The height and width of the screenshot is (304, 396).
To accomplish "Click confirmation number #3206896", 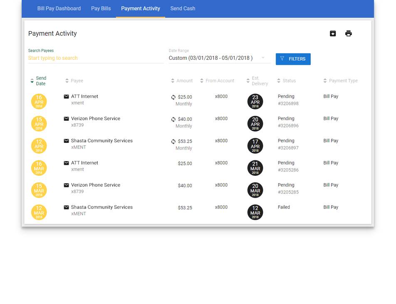I will point(288,126).
